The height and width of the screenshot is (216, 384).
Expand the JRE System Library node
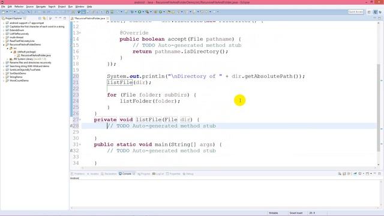8,59
